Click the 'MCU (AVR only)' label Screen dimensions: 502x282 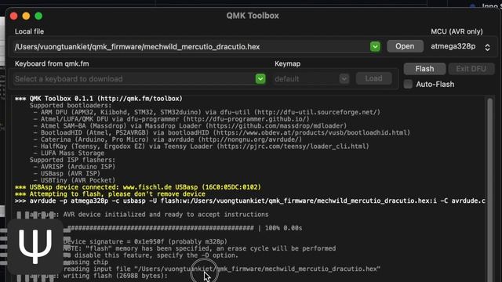point(457,31)
